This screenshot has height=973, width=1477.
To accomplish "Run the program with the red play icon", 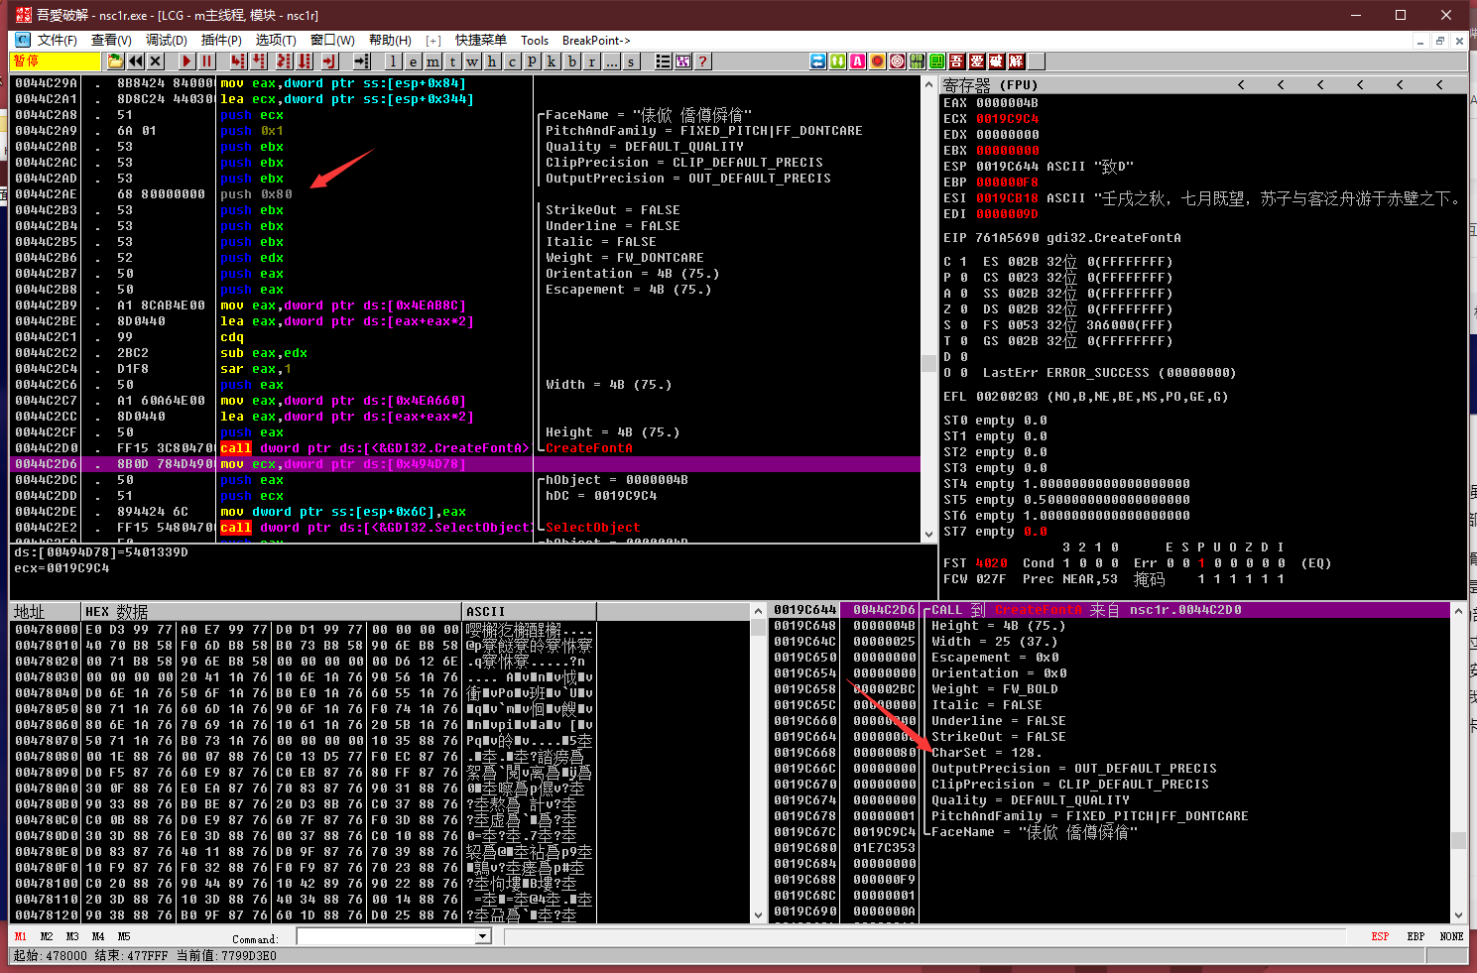I will [186, 61].
